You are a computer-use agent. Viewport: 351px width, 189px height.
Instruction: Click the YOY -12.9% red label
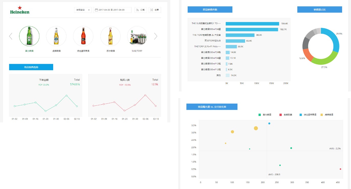click(x=125, y=85)
